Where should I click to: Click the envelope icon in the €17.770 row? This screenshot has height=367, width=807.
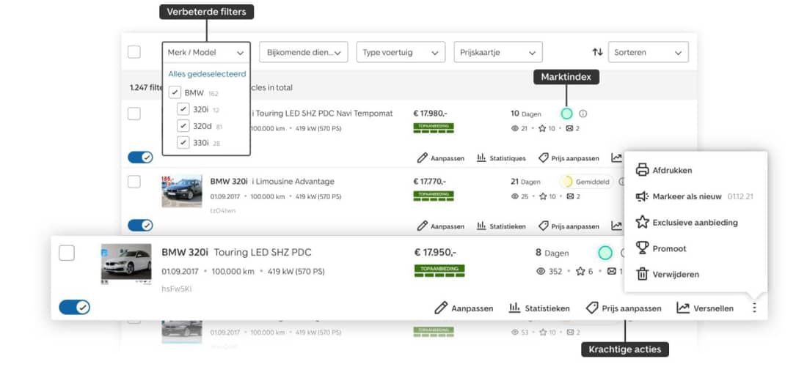(569, 196)
